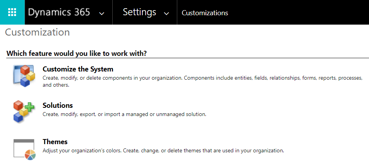Open the Solutions link
Screen dimensions: 369x166
tap(58, 105)
